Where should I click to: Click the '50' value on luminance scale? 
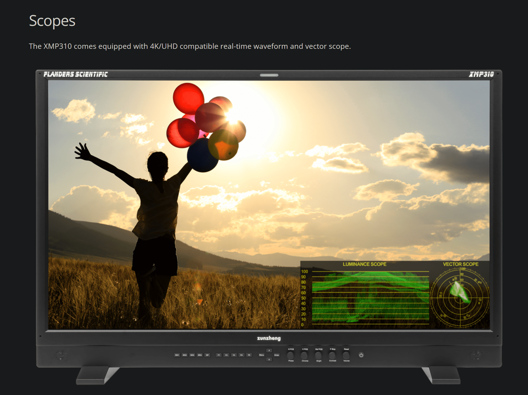click(x=303, y=298)
